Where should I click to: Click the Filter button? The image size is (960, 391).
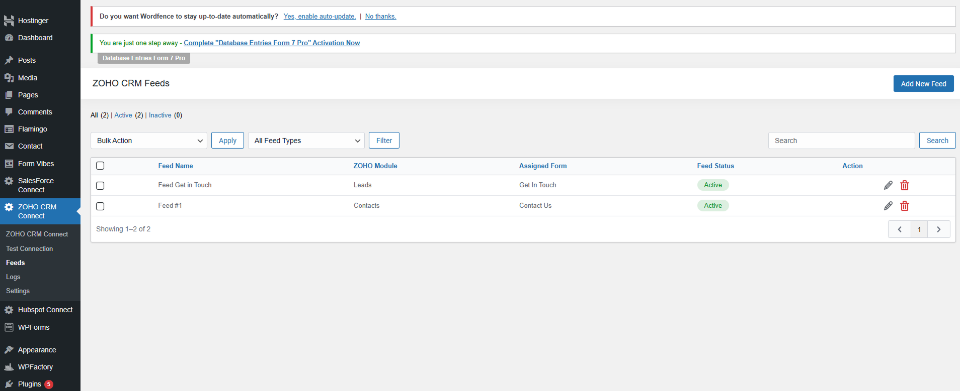(384, 141)
